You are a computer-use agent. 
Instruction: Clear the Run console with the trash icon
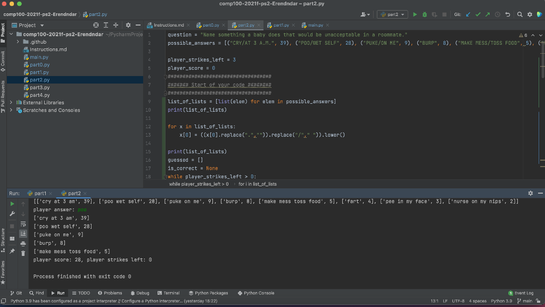[23, 253]
